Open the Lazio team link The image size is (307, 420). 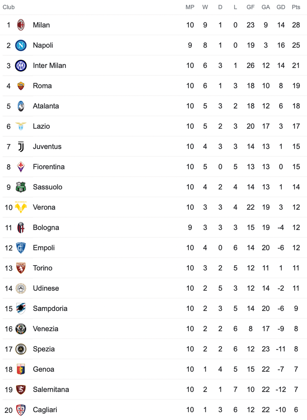click(41, 127)
